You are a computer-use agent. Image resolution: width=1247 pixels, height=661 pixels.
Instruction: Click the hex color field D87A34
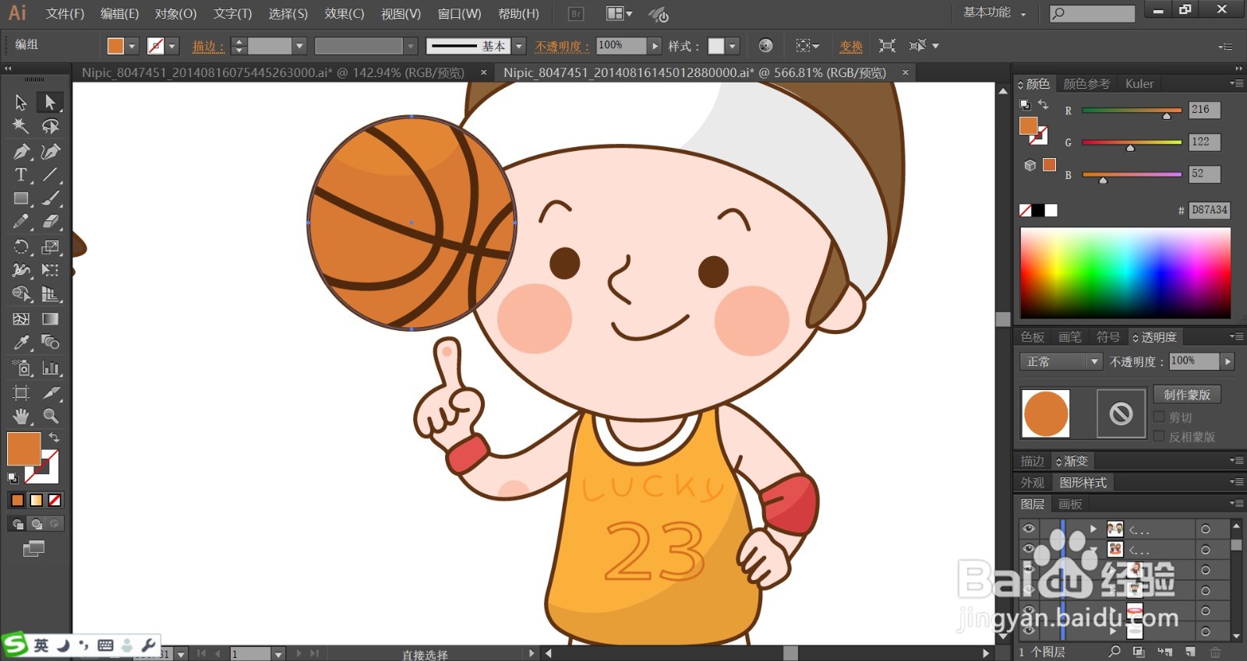[1209, 210]
